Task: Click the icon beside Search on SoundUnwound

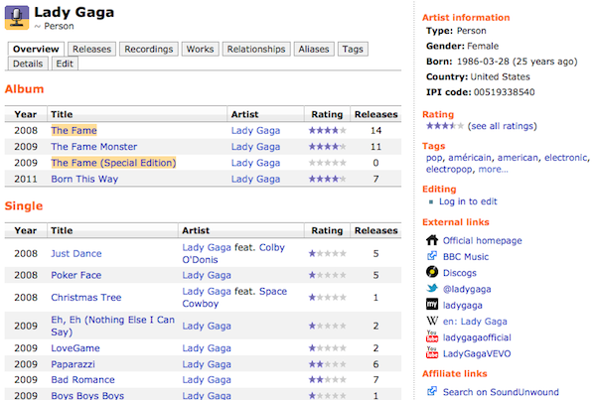Action: point(432,391)
